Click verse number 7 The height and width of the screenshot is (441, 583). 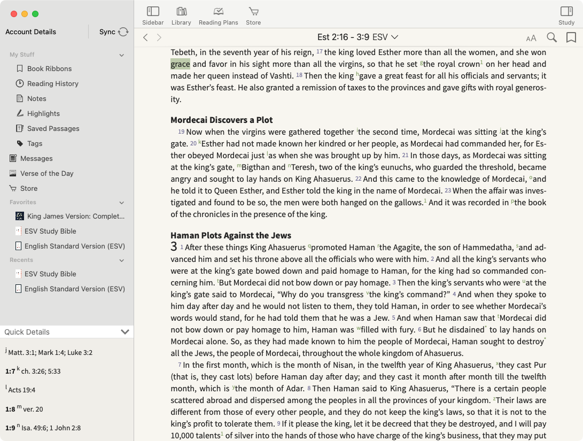180,365
